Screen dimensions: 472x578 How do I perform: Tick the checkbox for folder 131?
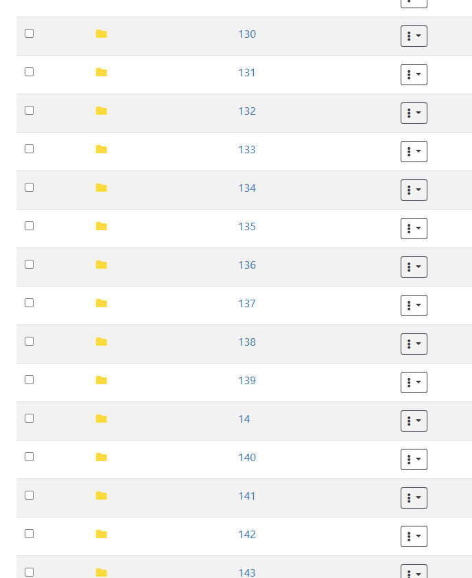(x=29, y=71)
